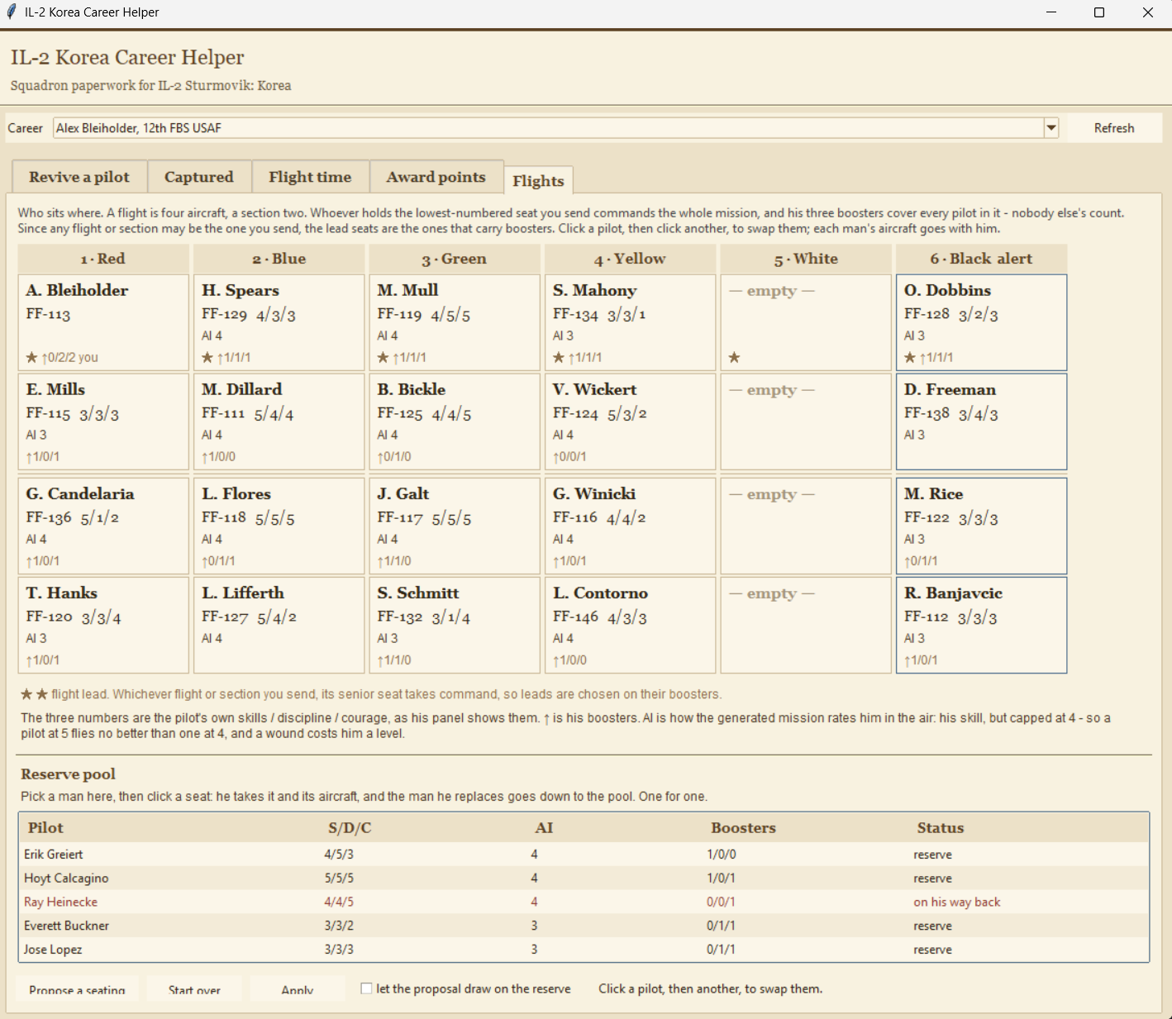Select pilot card L. Lifferth

[x=279, y=625]
